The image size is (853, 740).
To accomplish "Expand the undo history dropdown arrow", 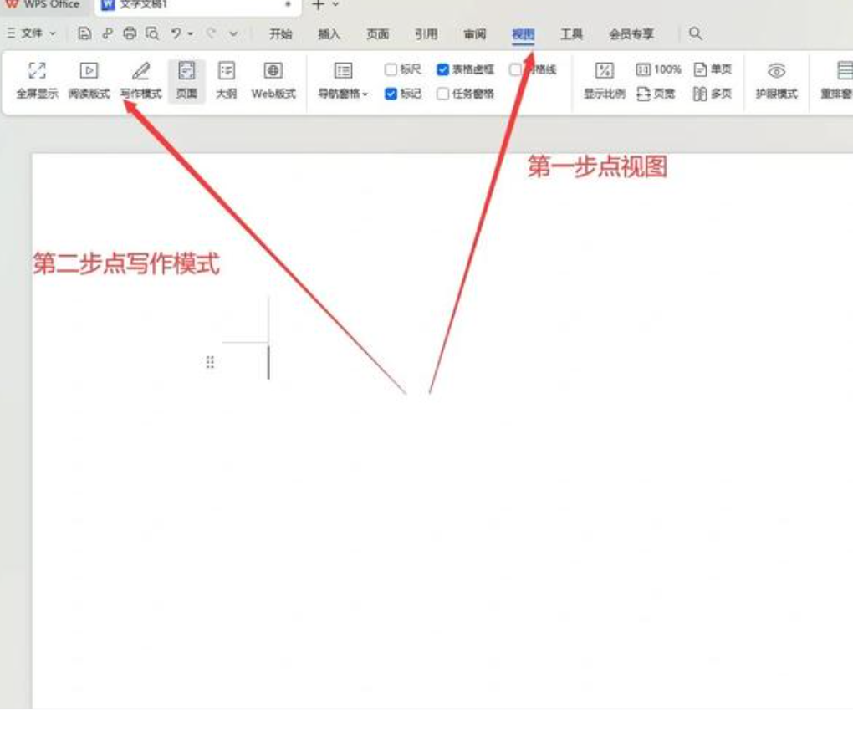I will coord(192,34).
